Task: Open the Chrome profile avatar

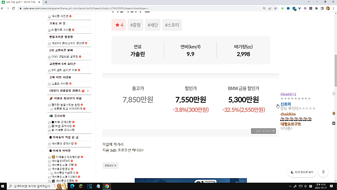Action: point(328,8)
